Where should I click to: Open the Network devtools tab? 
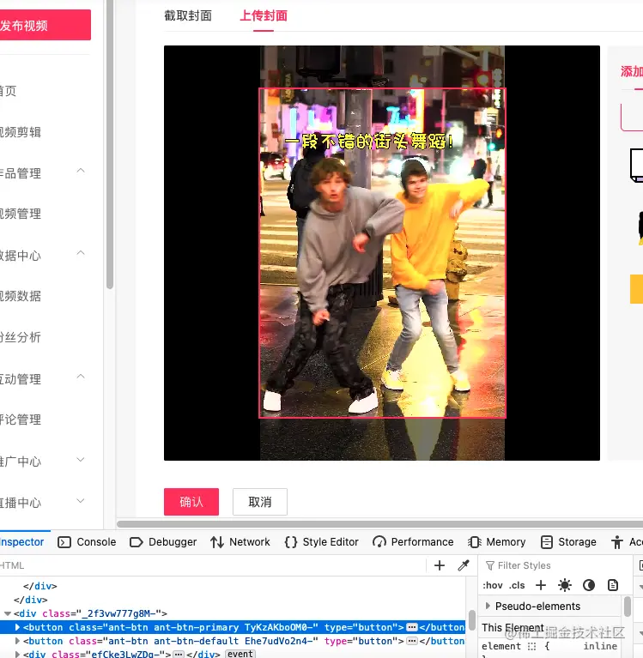pos(250,542)
